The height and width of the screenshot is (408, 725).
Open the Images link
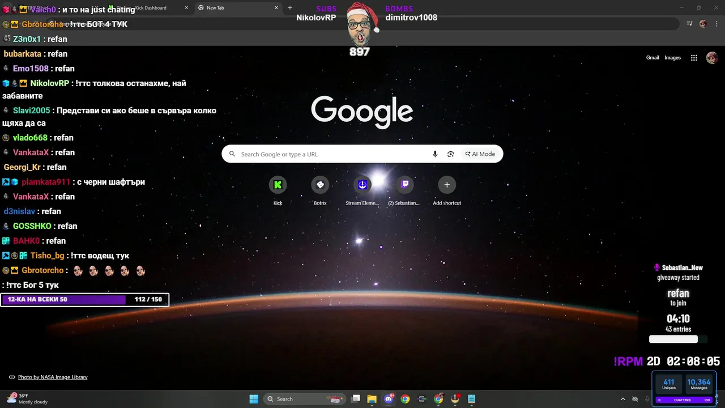673,58
